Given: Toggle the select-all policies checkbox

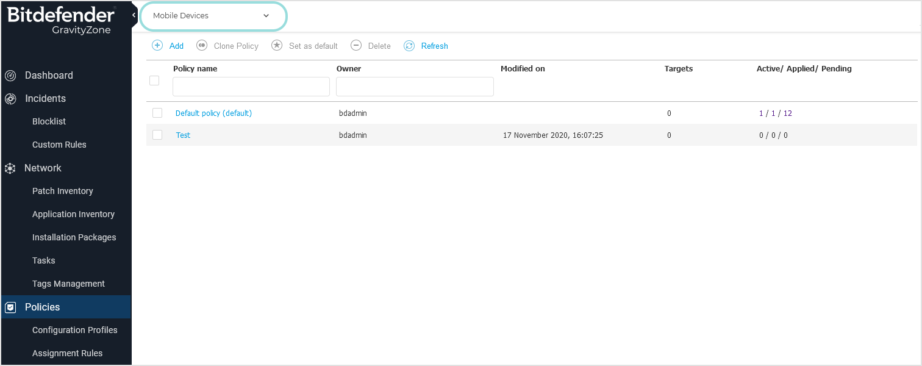Looking at the screenshot, I should click(154, 81).
